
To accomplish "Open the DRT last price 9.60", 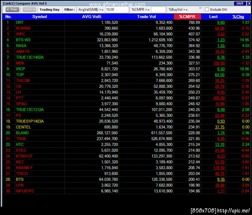I will point(221,23).
